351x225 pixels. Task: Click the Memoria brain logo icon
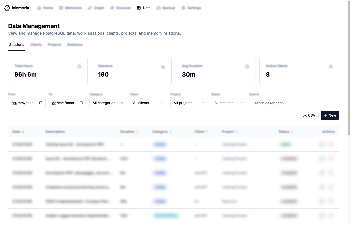[x=7, y=8]
